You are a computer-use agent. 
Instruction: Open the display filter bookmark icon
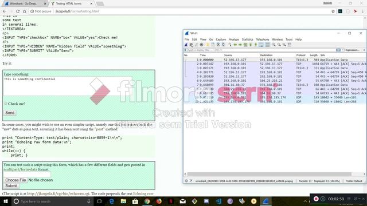(185, 50)
